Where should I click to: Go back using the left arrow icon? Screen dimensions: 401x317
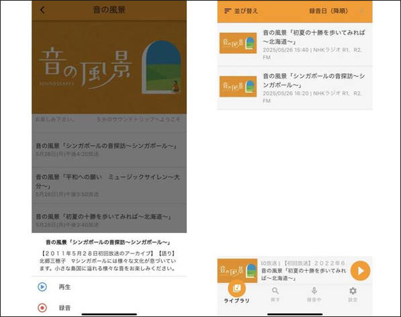coord(42,10)
